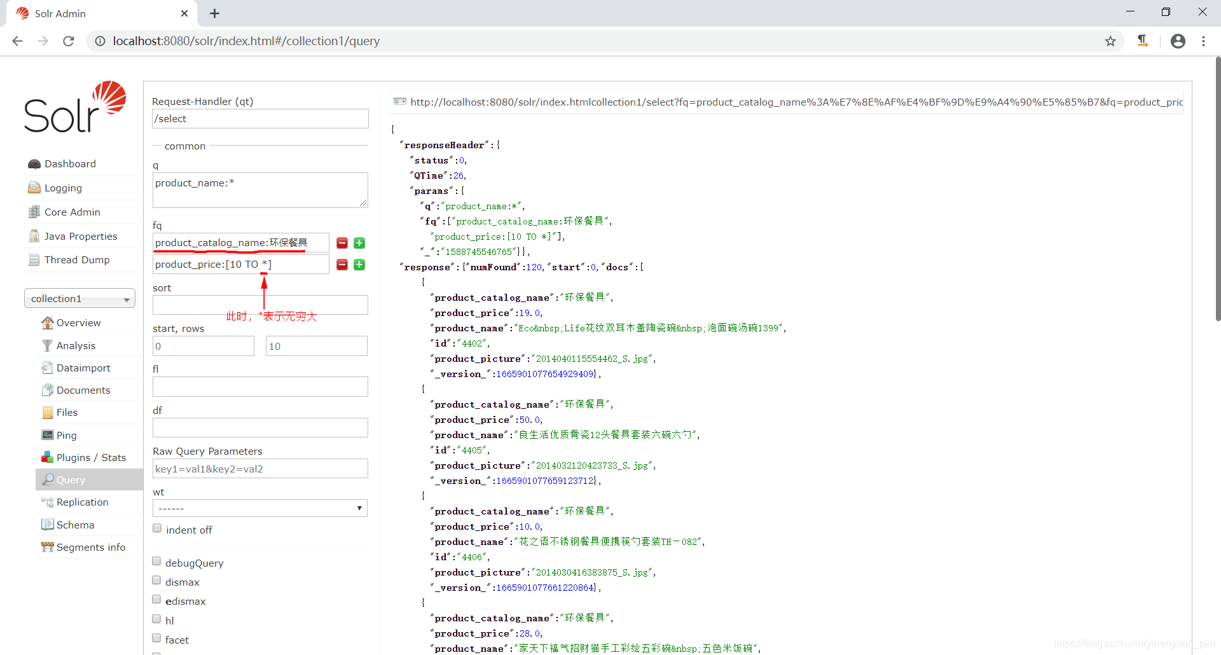Click the Solr logo
1221x655 pixels.
(75, 107)
